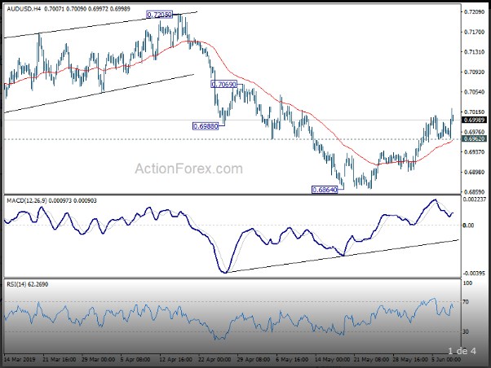Click the dark 0.69640 price tag
This screenshot has width=491, height=368.
[473, 139]
